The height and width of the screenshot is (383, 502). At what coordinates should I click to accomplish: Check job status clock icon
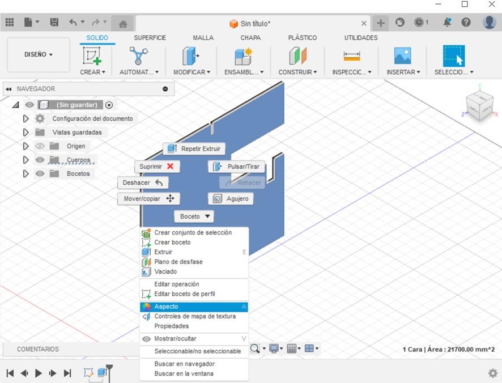tap(419, 22)
